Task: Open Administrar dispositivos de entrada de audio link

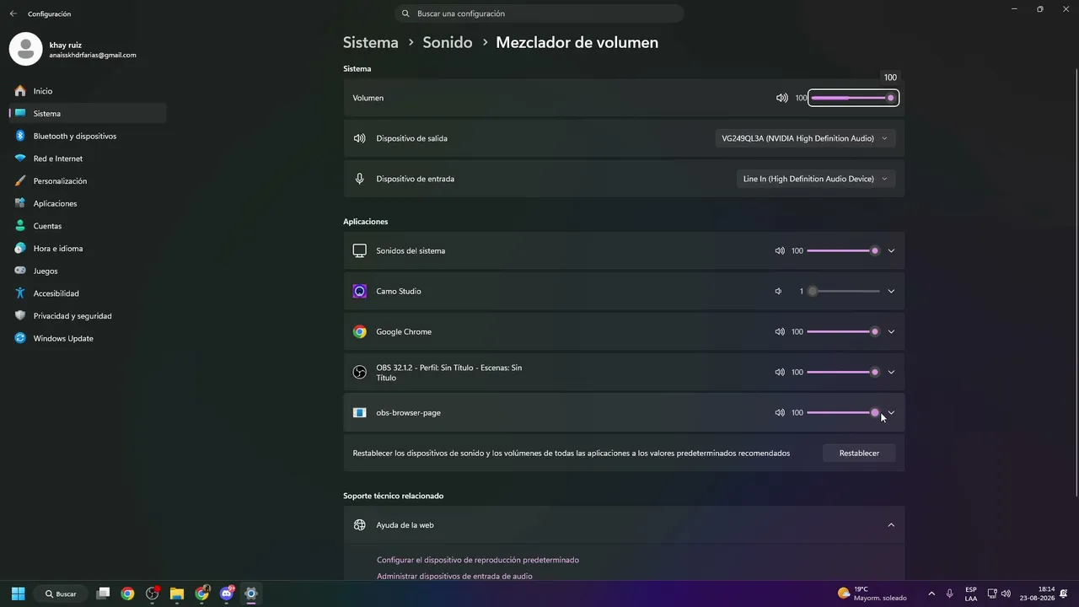Action: point(454,576)
